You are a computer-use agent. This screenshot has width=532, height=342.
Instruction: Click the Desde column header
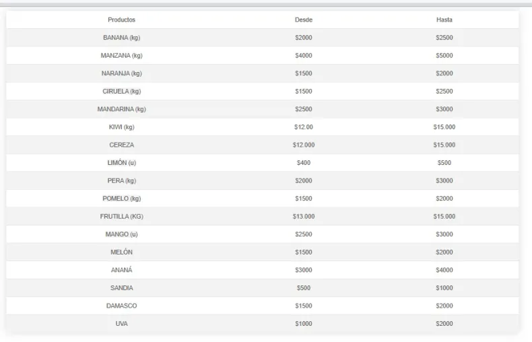click(304, 20)
